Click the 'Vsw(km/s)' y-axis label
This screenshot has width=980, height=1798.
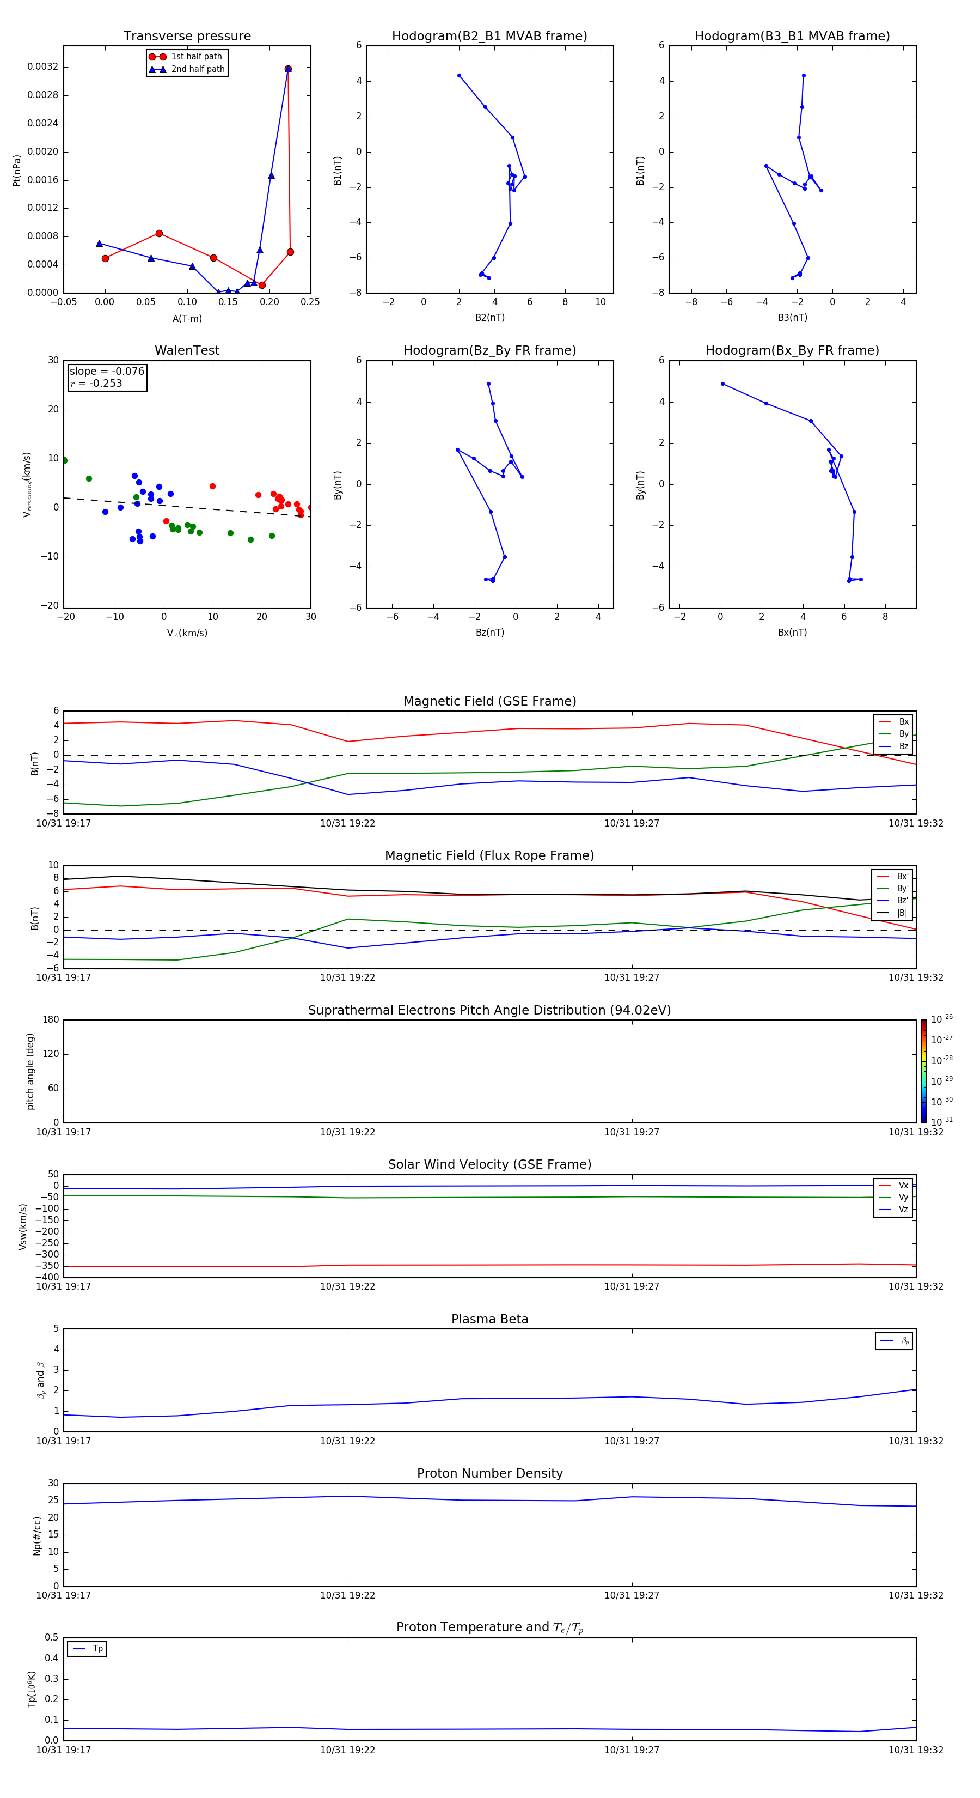pyautogui.click(x=23, y=1226)
